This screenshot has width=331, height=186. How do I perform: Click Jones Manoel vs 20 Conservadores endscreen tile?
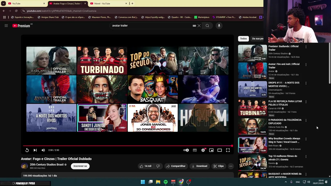coord(153,118)
